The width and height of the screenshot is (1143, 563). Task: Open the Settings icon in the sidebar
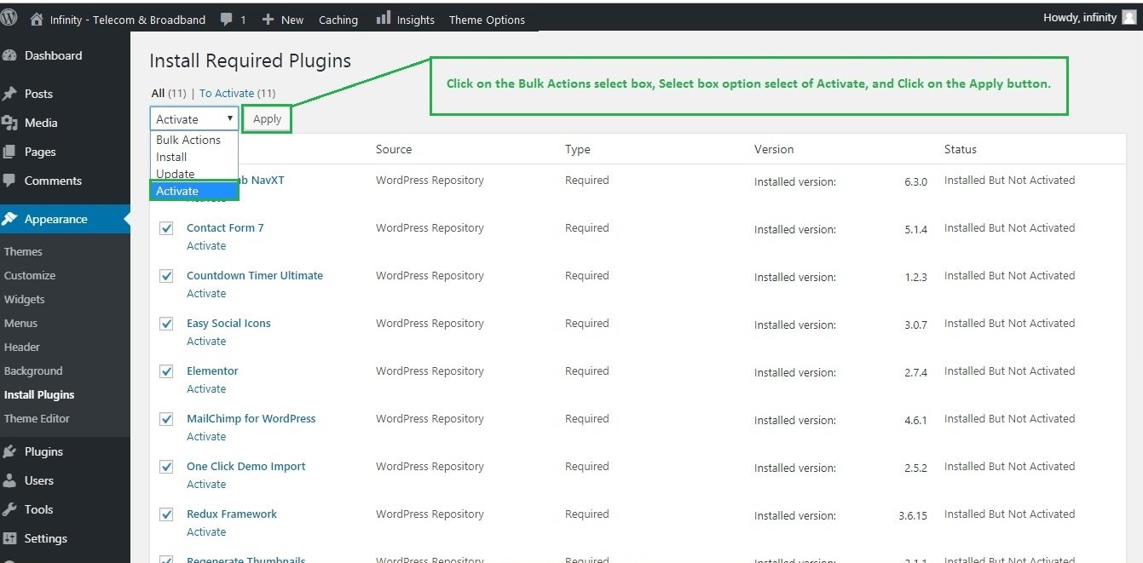10,538
